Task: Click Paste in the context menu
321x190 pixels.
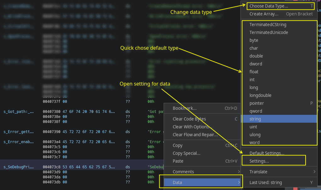Action: pos(202,161)
